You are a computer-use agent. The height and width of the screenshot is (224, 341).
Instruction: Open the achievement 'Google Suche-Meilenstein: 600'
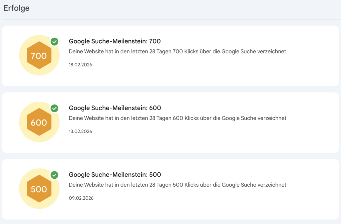pos(115,108)
